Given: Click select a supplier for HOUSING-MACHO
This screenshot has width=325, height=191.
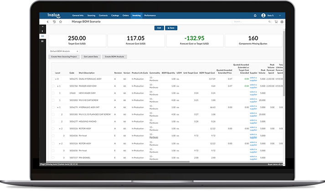Looking at the screenshot, I should (253, 122).
